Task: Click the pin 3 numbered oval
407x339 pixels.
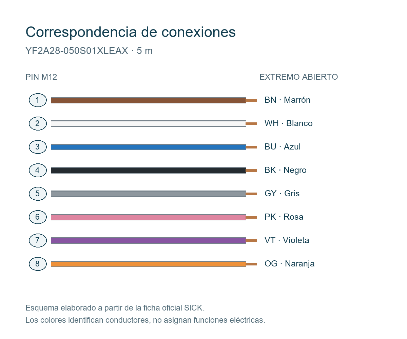Action: 37,147
